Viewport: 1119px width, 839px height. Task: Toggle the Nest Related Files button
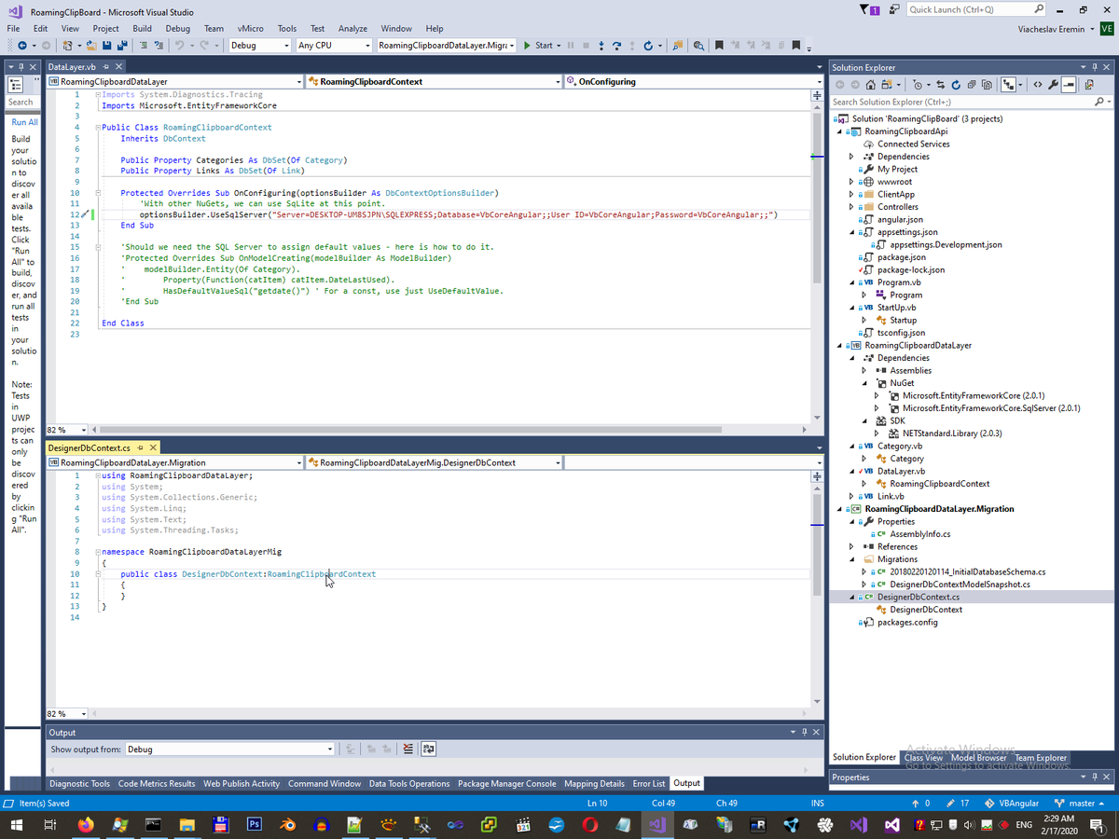tap(1009, 84)
